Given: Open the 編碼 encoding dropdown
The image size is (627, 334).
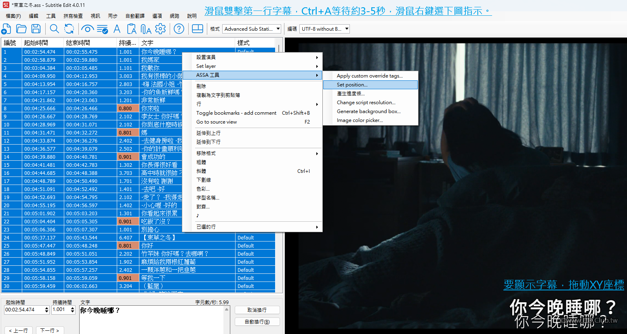Looking at the screenshot, I should (325, 29).
